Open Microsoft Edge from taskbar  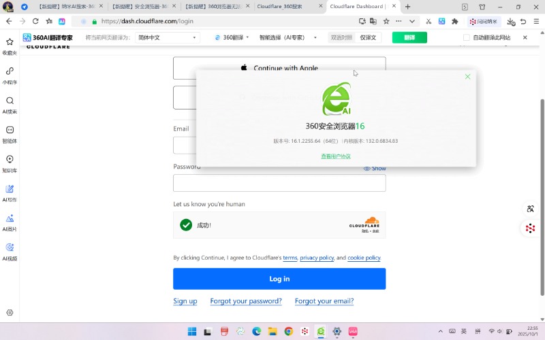coord(257,331)
